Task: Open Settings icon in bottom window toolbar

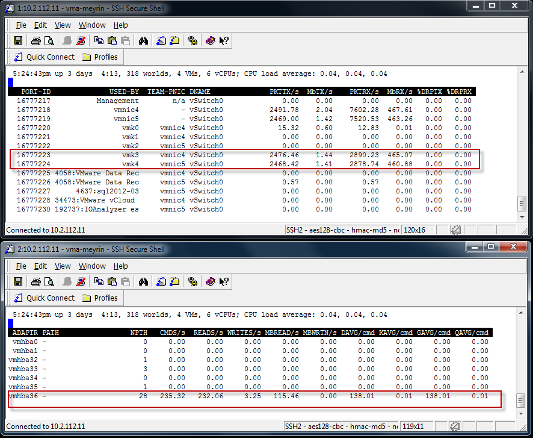Action: click(193, 282)
